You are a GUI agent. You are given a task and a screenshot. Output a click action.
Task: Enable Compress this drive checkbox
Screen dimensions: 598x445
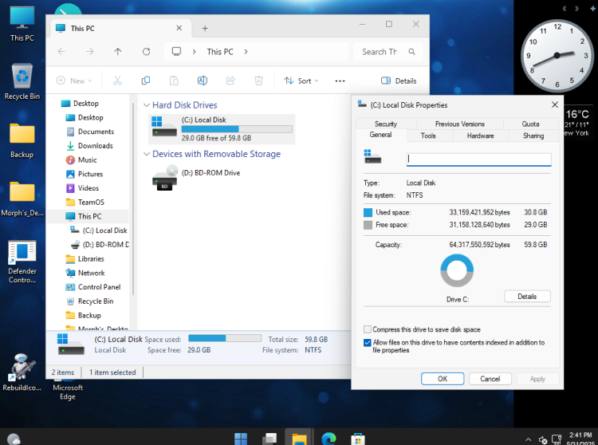click(368, 329)
